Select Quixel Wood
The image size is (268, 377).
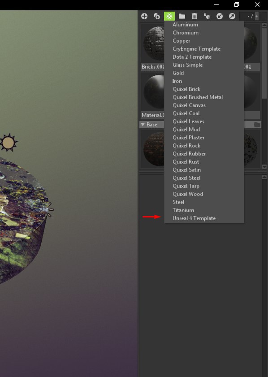(x=188, y=194)
